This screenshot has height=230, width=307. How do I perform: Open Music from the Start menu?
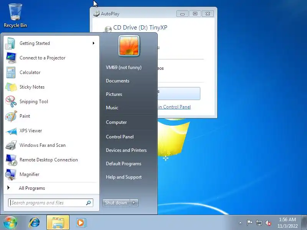point(112,108)
